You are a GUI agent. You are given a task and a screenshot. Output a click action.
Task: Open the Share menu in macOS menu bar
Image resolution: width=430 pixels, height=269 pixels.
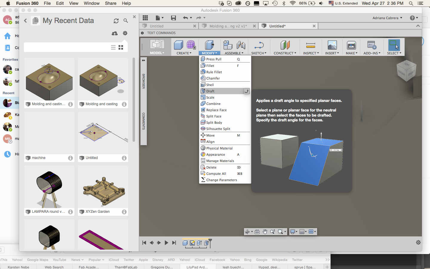(110, 3)
